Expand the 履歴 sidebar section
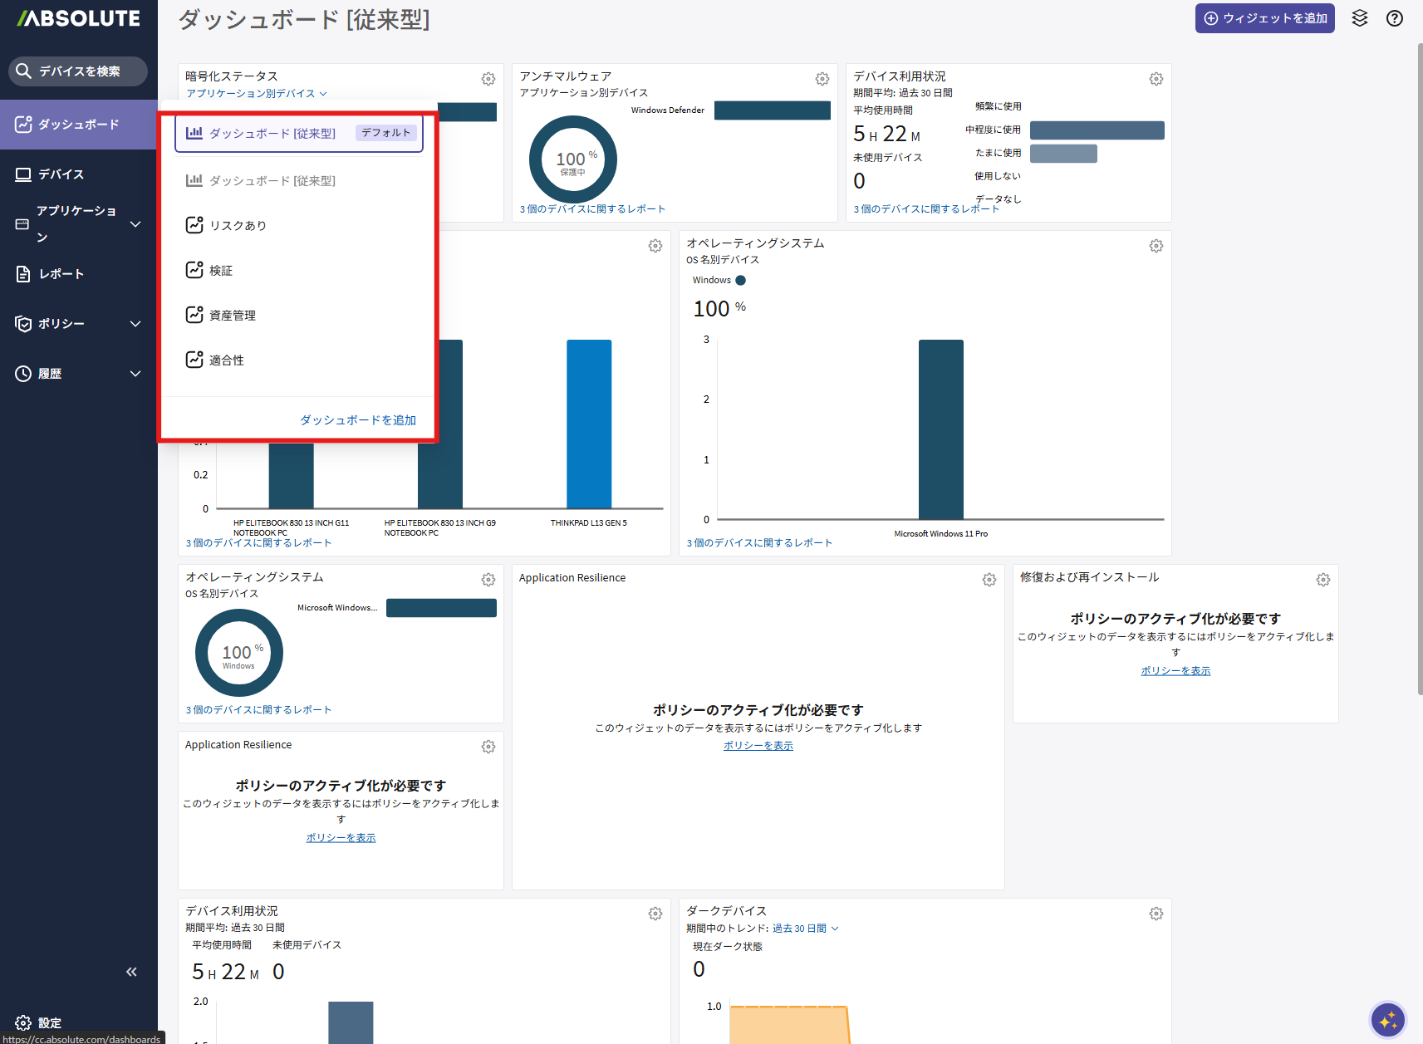 (x=135, y=374)
